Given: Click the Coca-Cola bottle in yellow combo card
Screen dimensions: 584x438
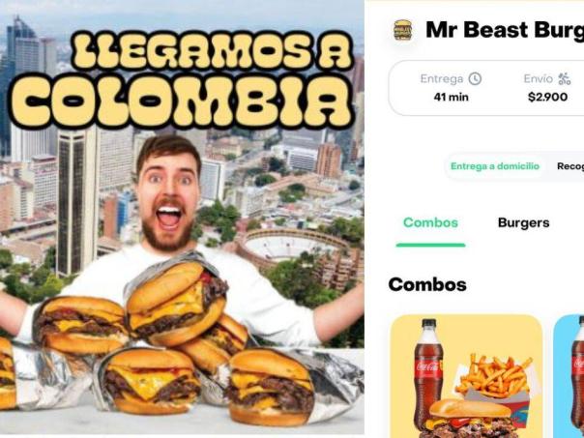Looking at the screenshot, I should (x=428, y=372).
